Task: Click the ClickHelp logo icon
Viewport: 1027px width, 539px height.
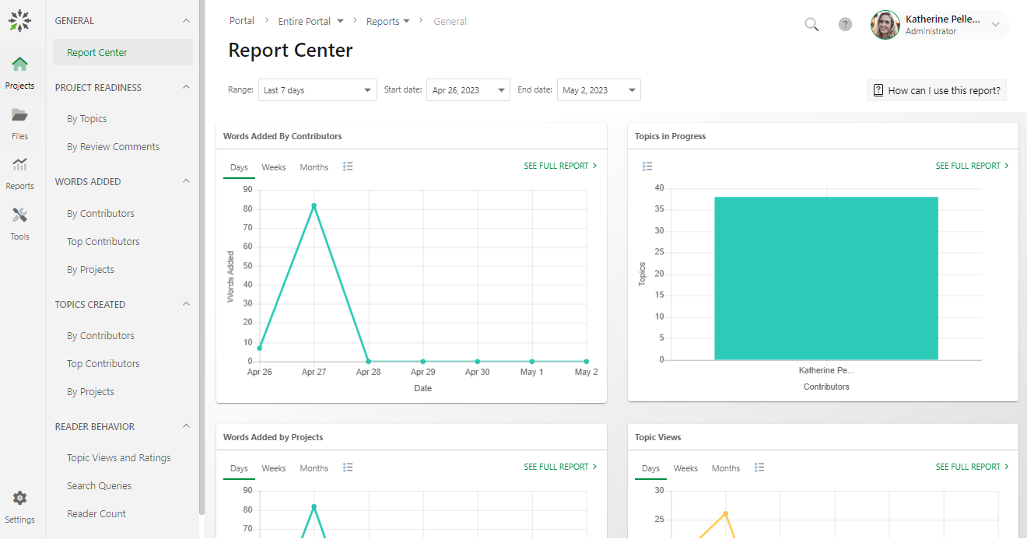Action: pos(20,21)
